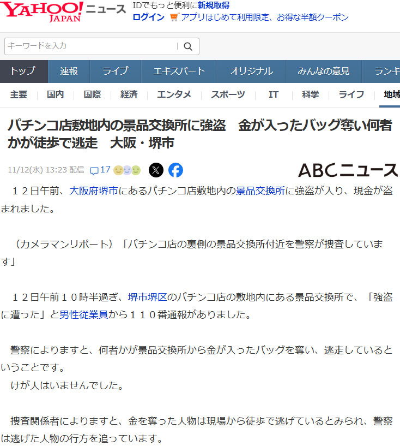The width and height of the screenshot is (400, 446).
Task: Click the 男性従業員 keyword link
Action: point(83,314)
